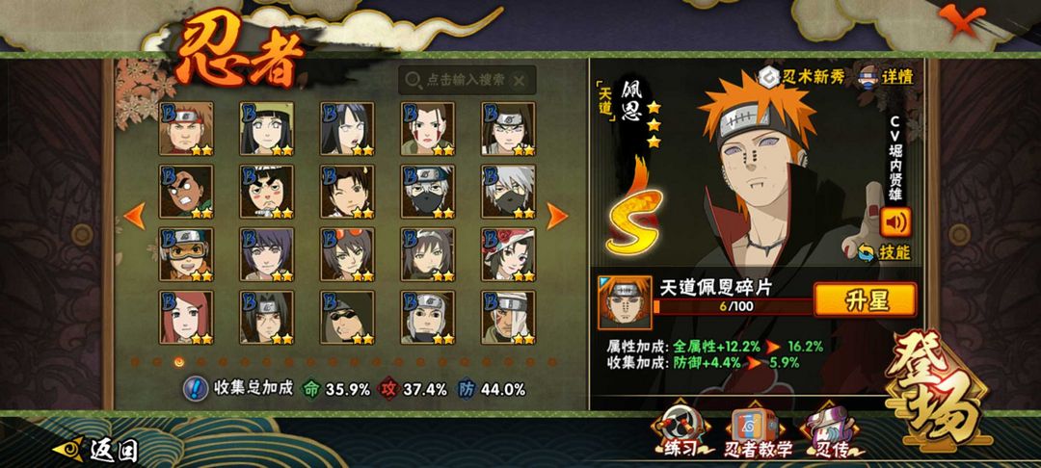Click the blue exclamation info icon
The height and width of the screenshot is (468, 1041).
[x=195, y=388]
